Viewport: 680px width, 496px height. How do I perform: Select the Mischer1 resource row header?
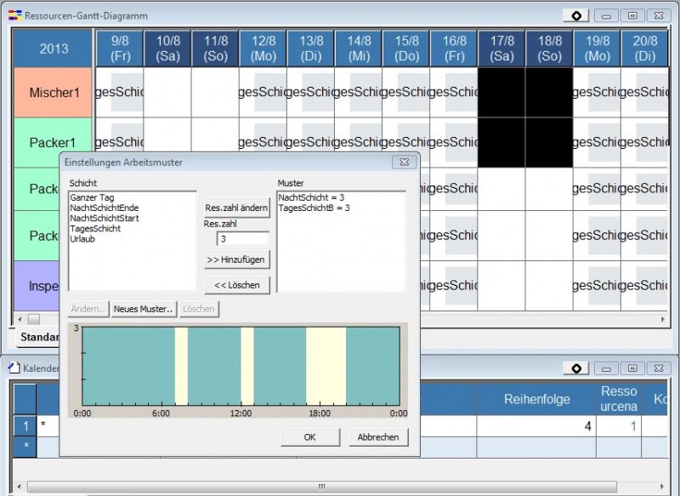[53, 92]
